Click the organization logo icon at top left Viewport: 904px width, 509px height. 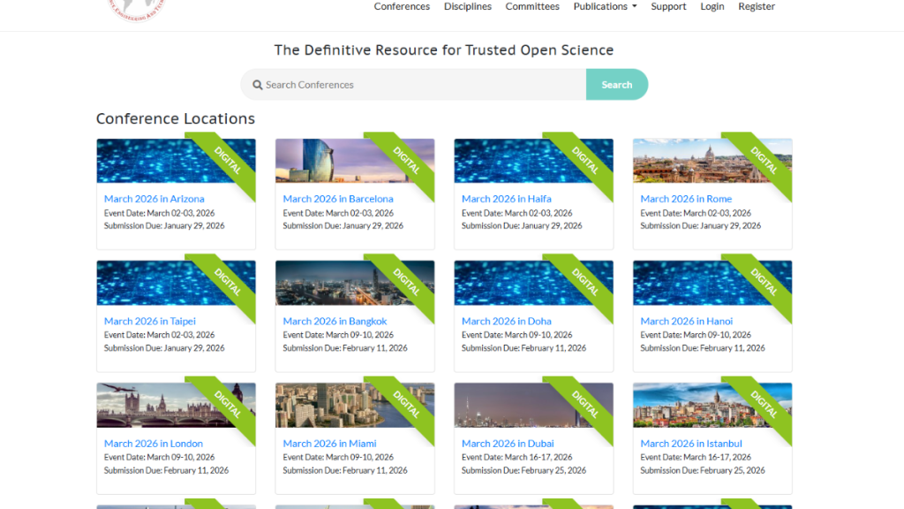coord(137,7)
